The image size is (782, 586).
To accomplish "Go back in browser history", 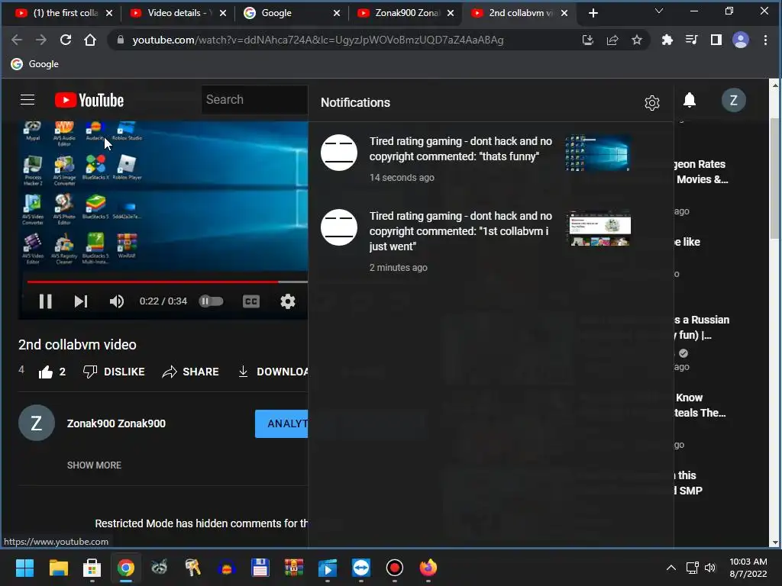I will (17, 40).
